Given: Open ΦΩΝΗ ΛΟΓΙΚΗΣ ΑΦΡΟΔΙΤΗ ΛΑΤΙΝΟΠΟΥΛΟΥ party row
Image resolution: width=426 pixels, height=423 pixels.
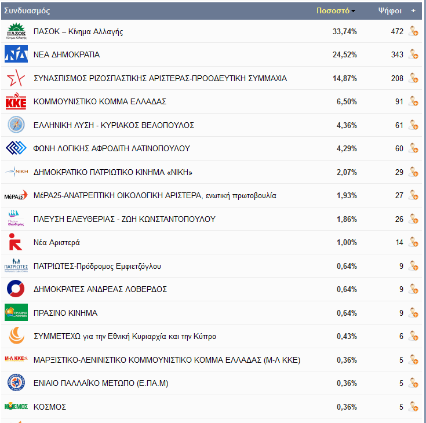Looking at the screenshot, I should pos(212,148).
